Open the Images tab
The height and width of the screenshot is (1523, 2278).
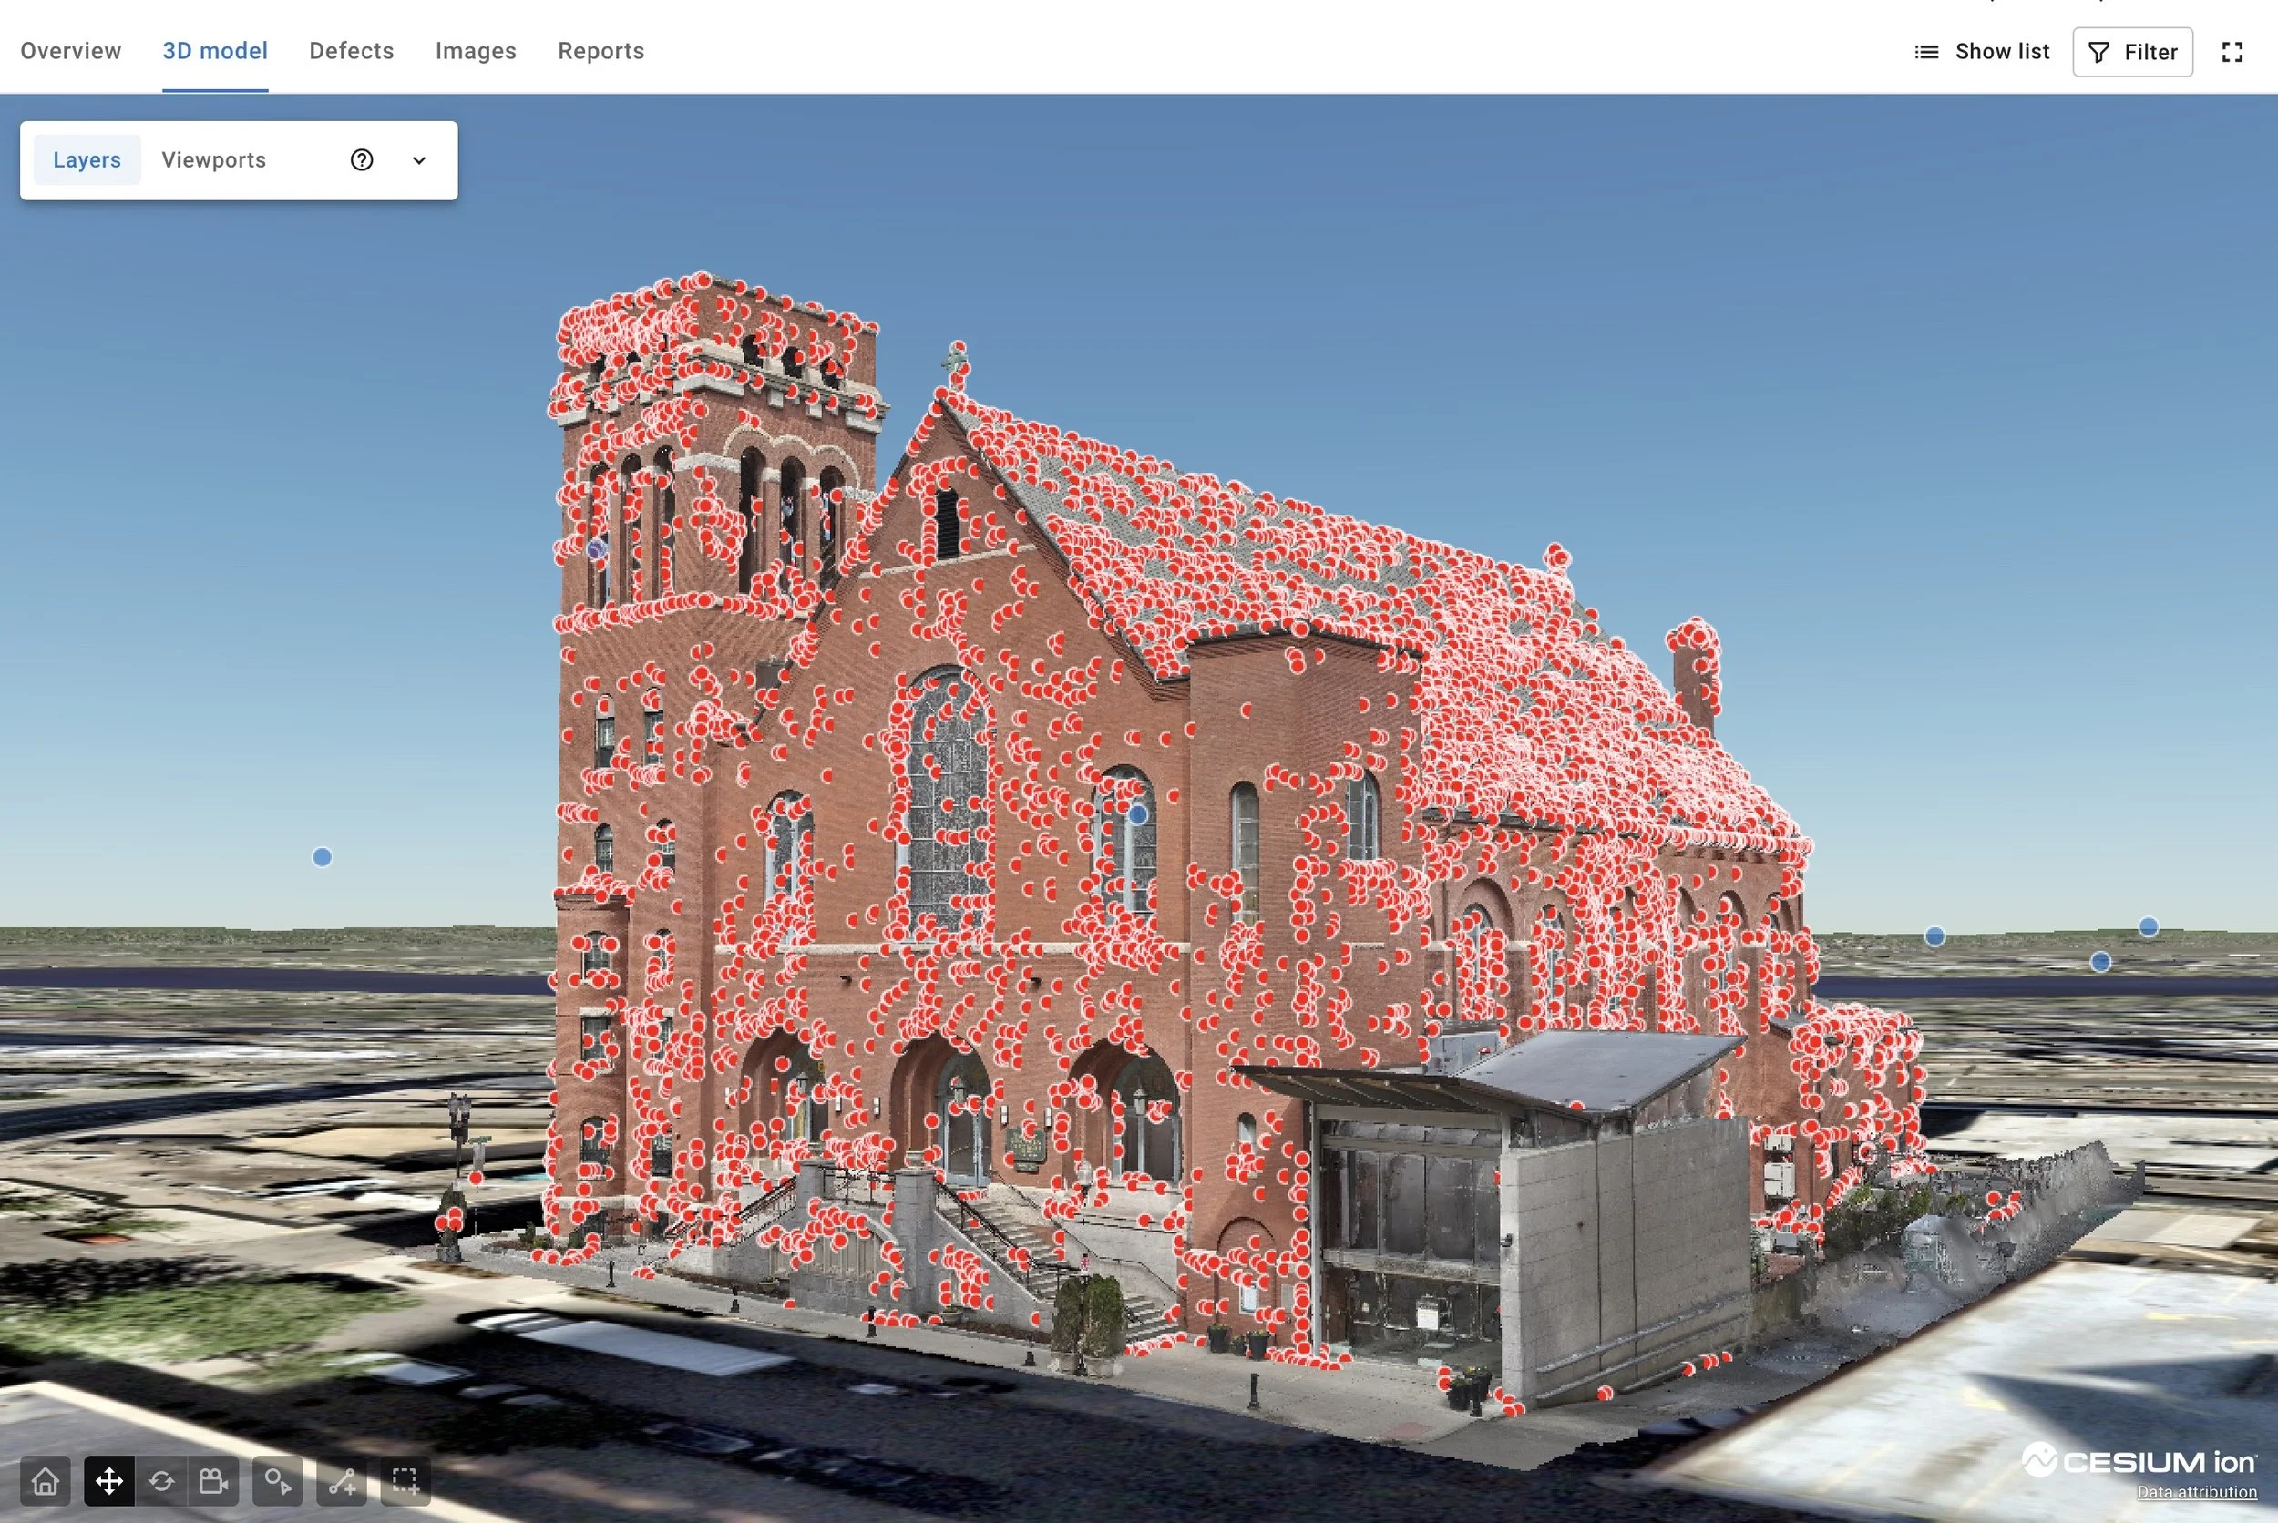point(476,50)
